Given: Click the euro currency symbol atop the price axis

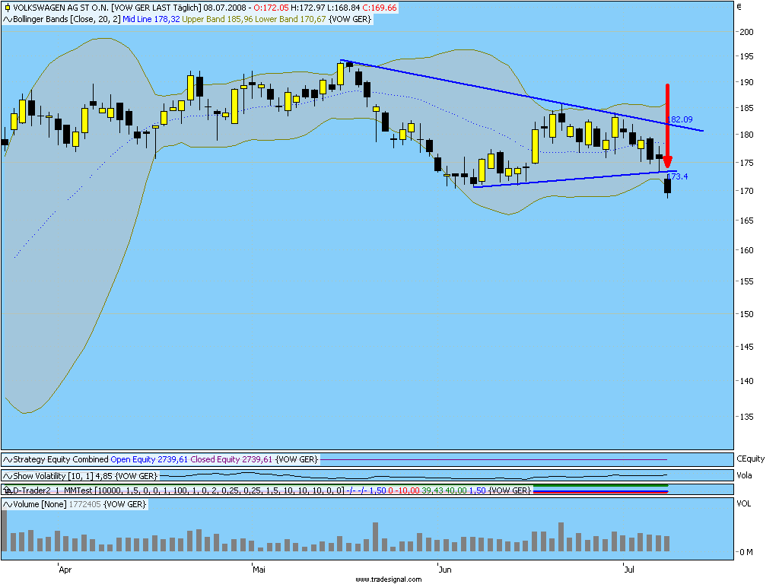Looking at the screenshot, I should (x=739, y=7).
